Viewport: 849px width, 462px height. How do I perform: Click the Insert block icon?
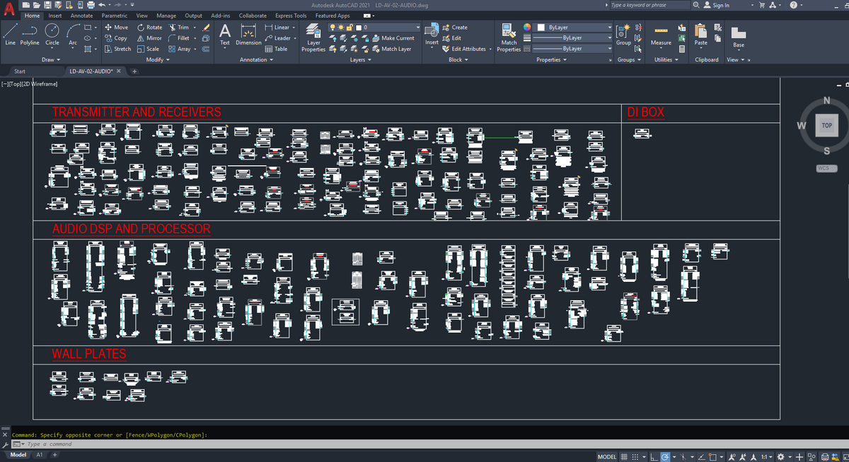click(432, 35)
